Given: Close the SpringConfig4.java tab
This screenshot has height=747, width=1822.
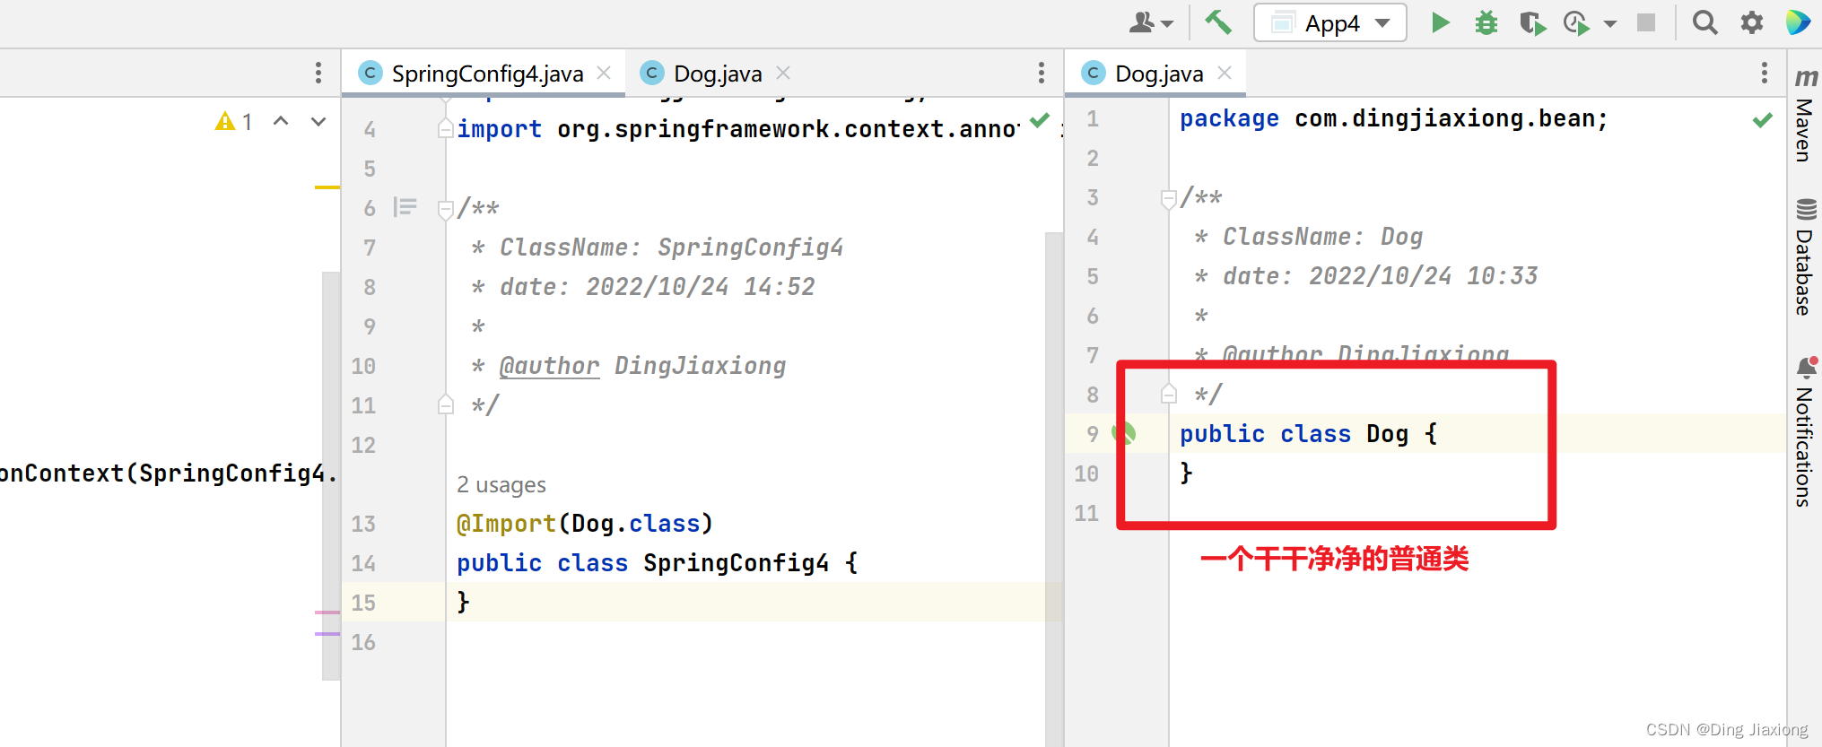Looking at the screenshot, I should coord(604,73).
